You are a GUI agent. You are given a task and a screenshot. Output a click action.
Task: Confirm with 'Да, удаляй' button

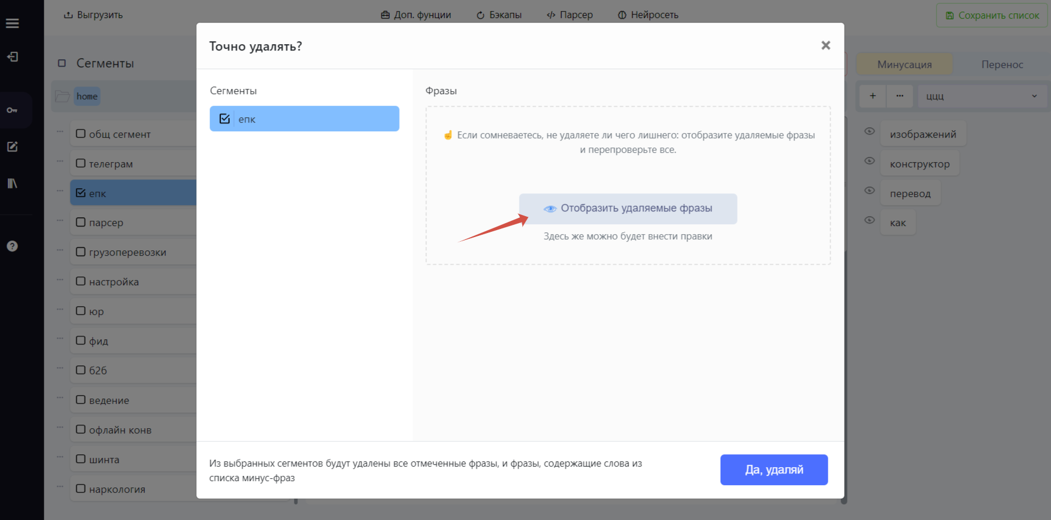774,469
